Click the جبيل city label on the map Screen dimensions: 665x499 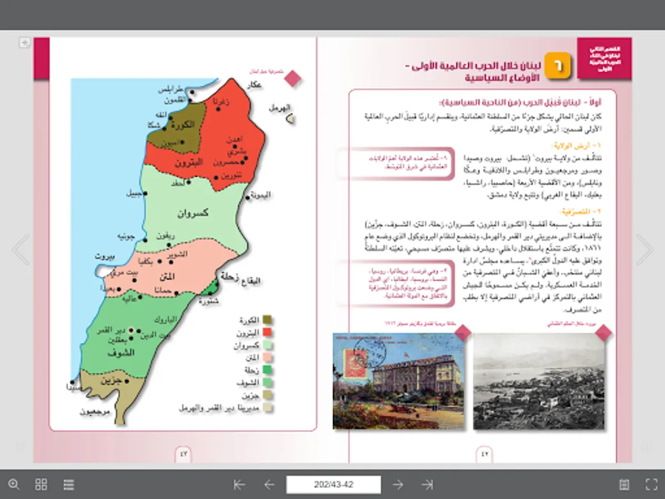(134, 194)
